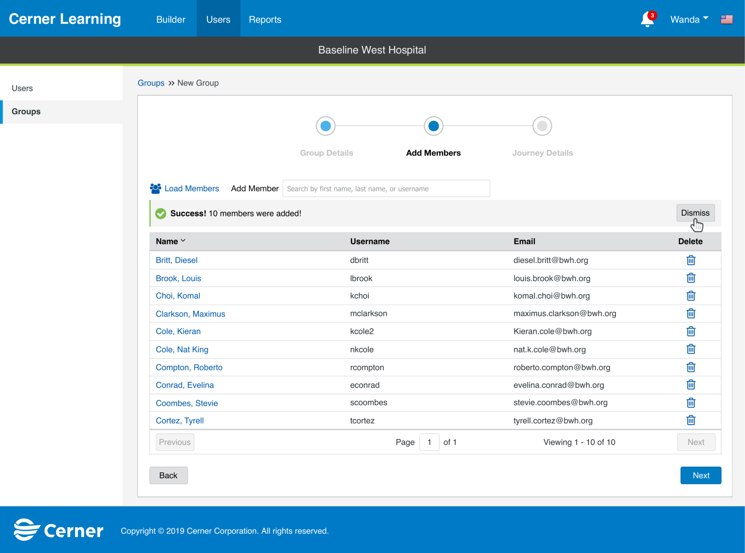Screen dimensions: 745x553
Task: Click username mclarkson
Action: (369, 313)
